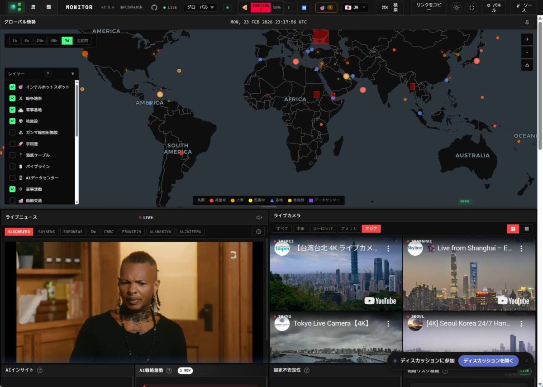Screen dimensions: 543x387
Task: Open the discussion with ディスカッションを開く button
Action: (488, 361)
